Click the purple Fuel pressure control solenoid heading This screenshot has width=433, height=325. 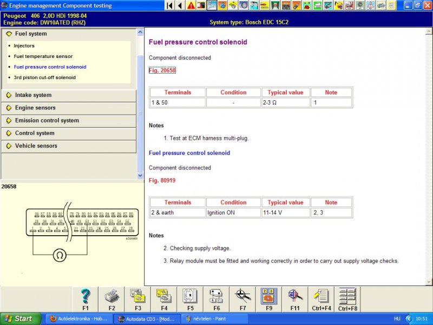(x=198, y=42)
